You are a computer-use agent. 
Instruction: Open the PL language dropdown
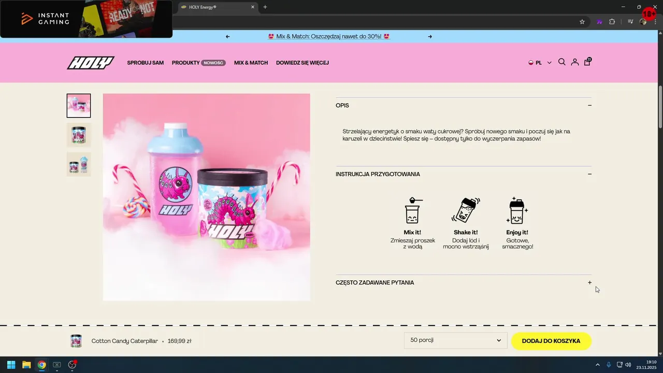pyautogui.click(x=540, y=63)
